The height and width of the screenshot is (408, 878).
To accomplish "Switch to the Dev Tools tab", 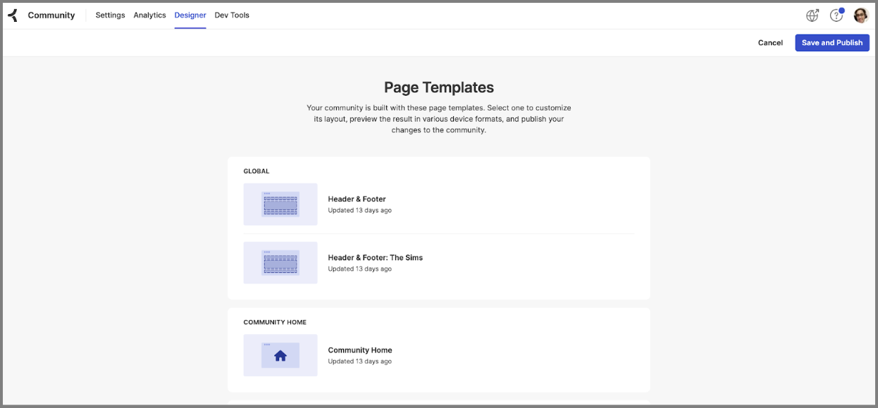I will 231,15.
